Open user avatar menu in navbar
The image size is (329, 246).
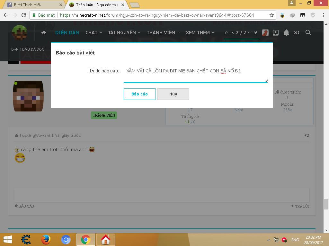click(265, 33)
